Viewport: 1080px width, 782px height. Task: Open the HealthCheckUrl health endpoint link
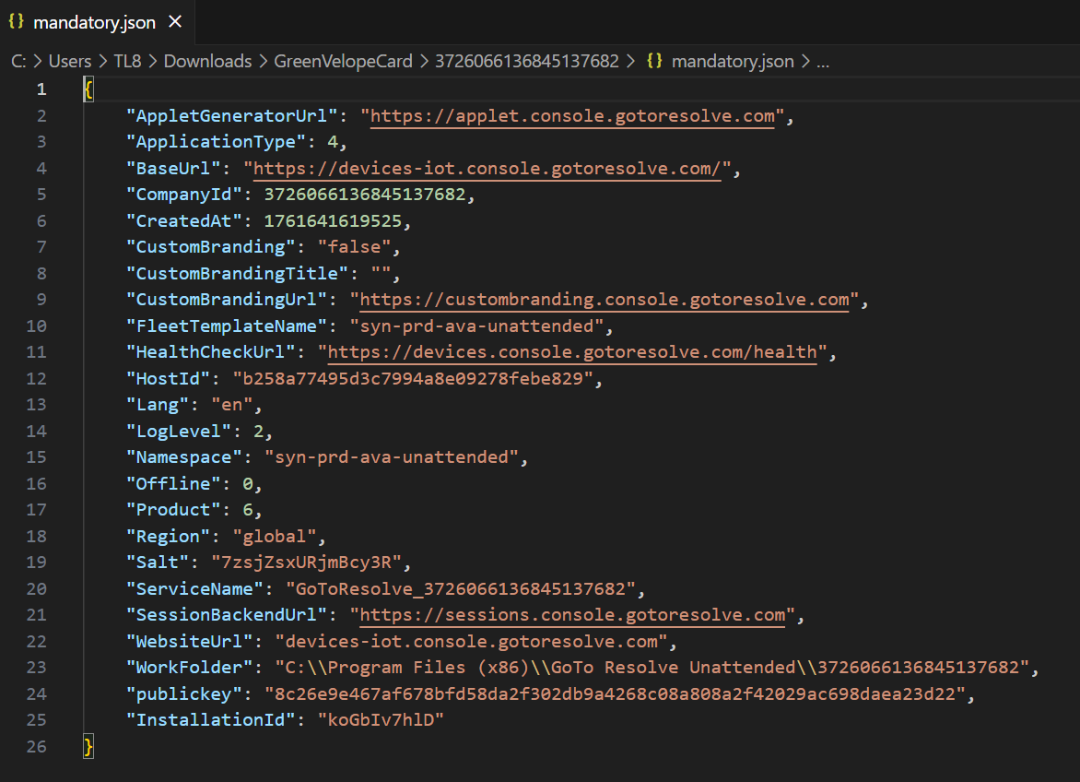572,352
